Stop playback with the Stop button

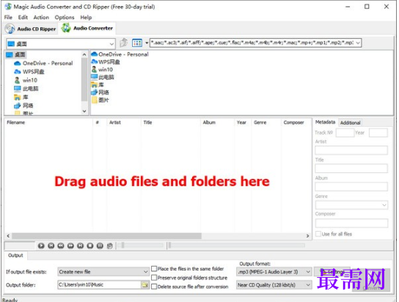(89, 246)
